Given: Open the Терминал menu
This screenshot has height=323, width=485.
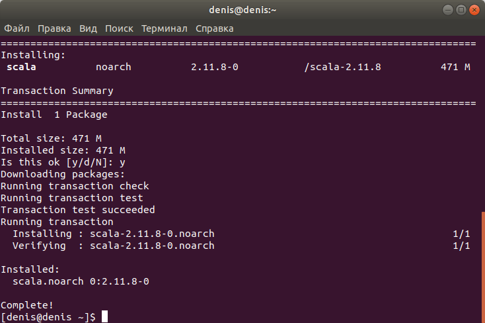Looking at the screenshot, I should click(165, 28).
